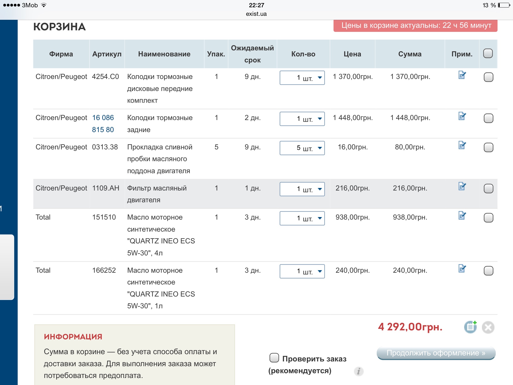Screen dimensions: 513x385
Task: Click the 'Сумма' column header
Action: [x=410, y=54]
